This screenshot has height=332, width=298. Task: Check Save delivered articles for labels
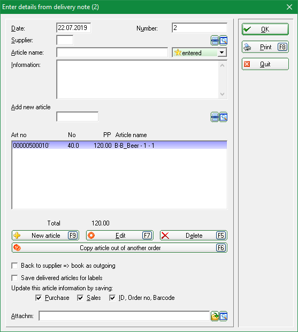pyautogui.click(x=14, y=278)
